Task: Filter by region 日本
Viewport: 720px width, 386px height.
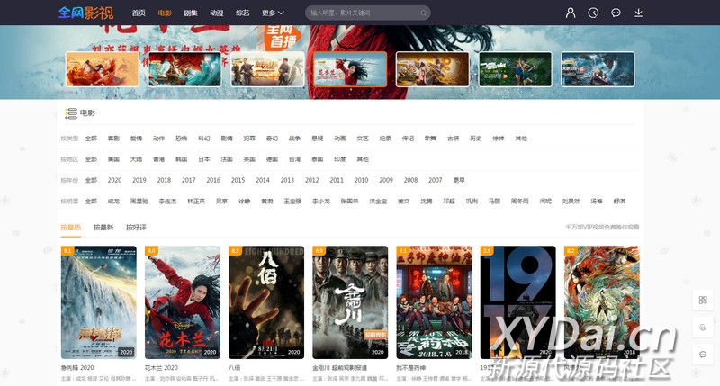Action: [x=204, y=159]
